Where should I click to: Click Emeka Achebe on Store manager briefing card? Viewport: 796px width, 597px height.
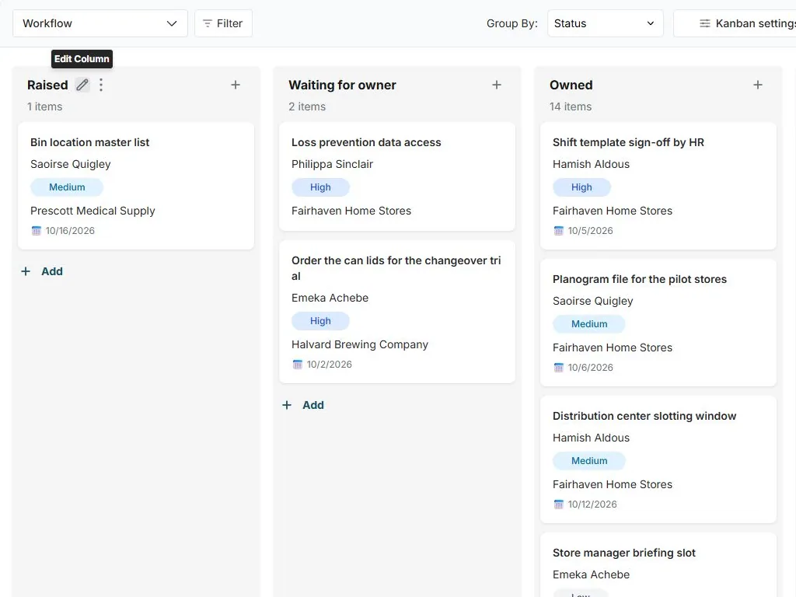(591, 574)
